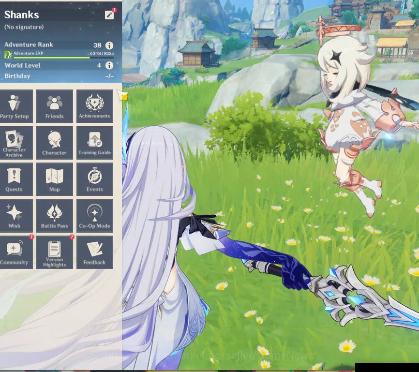Click the Adventure EXP progress bar
419x372 pixels.
coord(63,58)
